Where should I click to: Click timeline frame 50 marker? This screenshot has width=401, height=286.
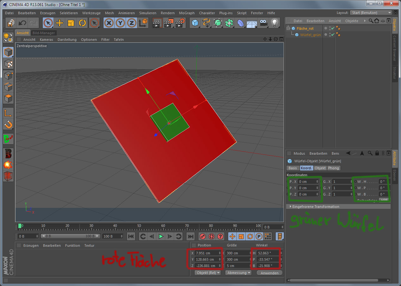(x=139, y=227)
